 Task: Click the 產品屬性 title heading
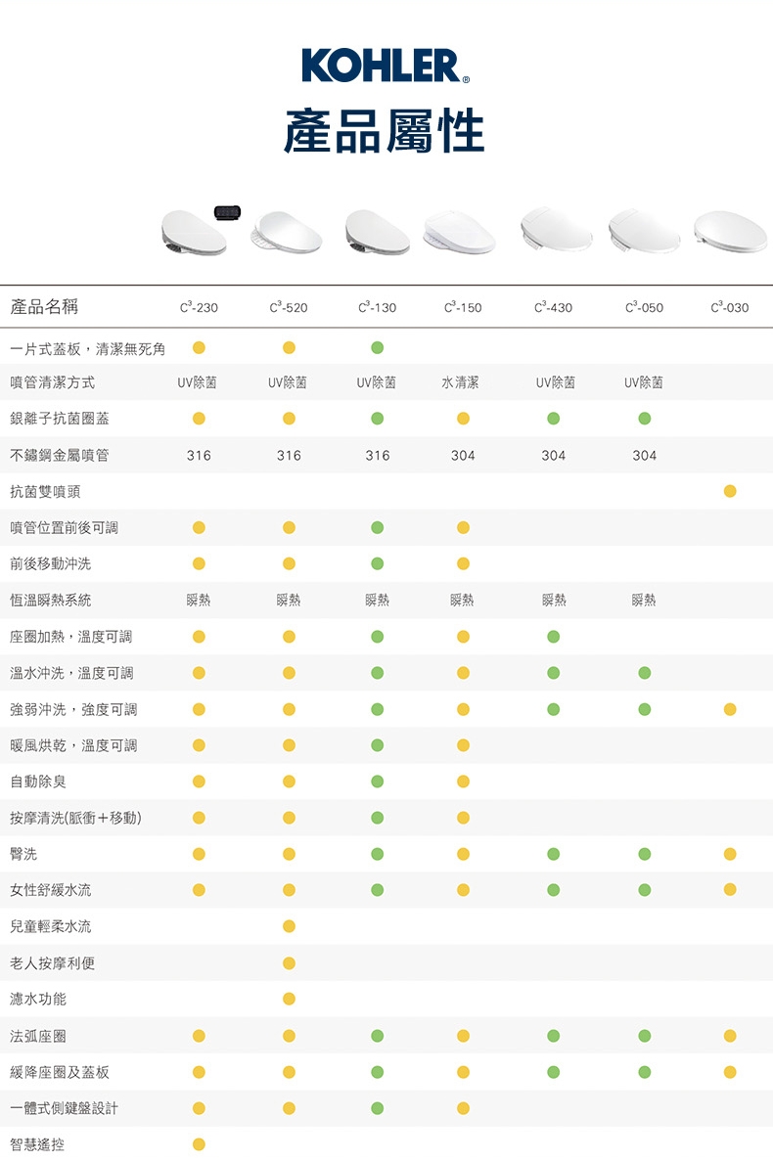(385, 132)
